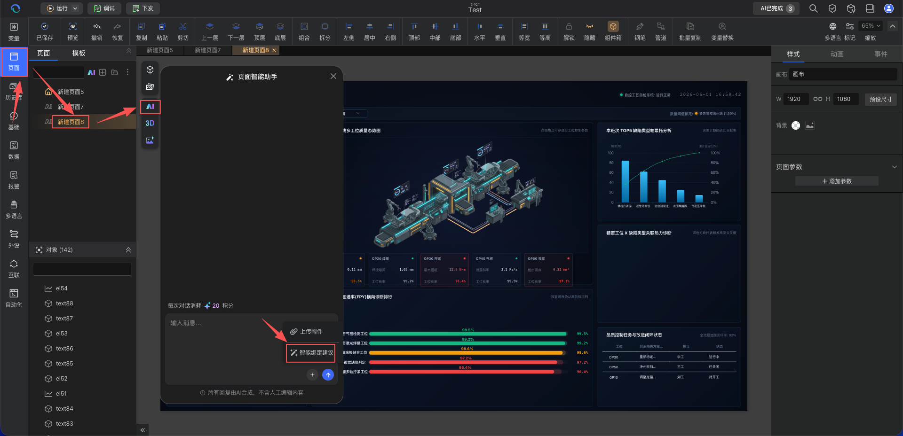
Task: Open the 65% zoom dropdown
Action: 871,26
